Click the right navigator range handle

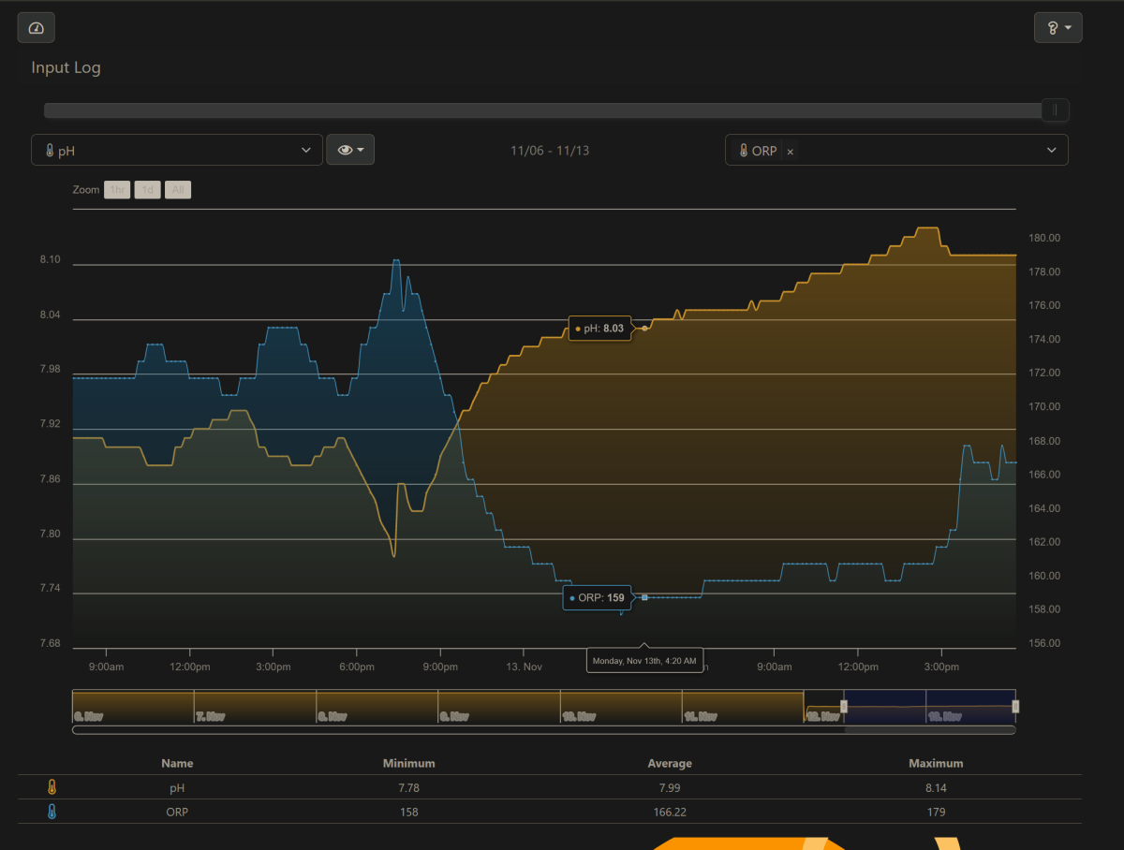1015,706
